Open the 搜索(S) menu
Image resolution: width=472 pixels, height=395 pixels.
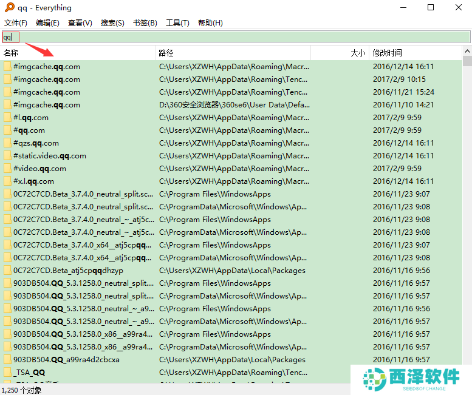[x=112, y=23]
